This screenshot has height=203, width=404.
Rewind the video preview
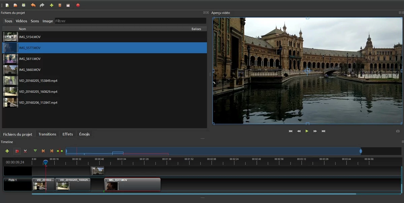[x=299, y=131]
